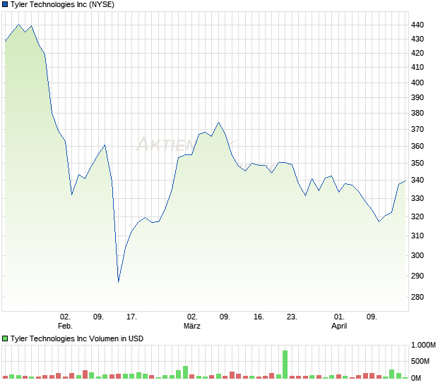Image resolution: width=438 pixels, height=385 pixels.
Task: Click the price line's lowest point near 287
Action: pyautogui.click(x=119, y=282)
